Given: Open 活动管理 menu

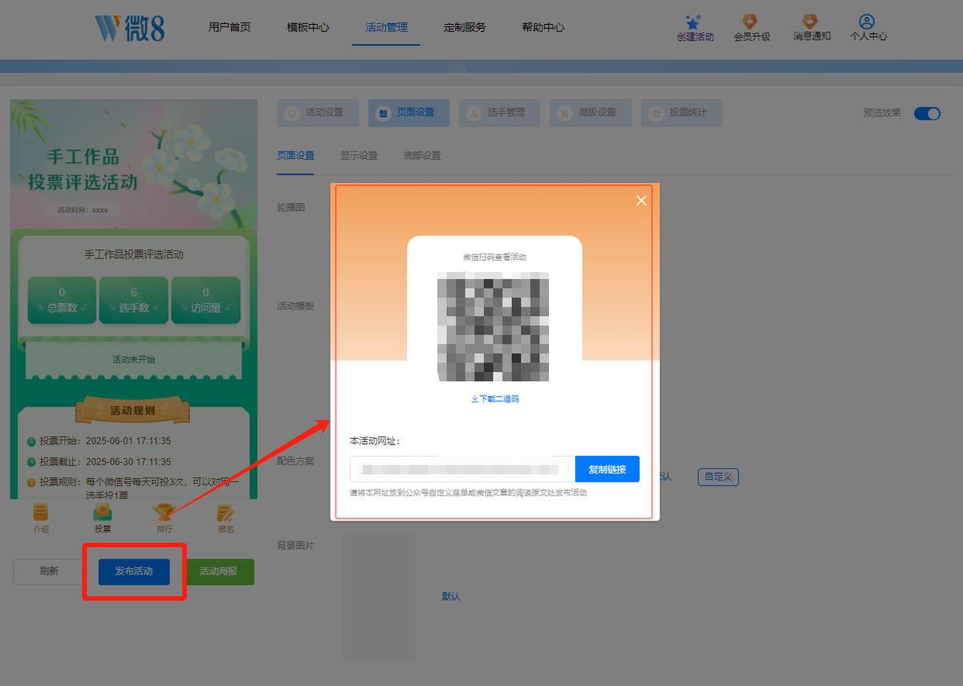Looking at the screenshot, I should [x=386, y=27].
